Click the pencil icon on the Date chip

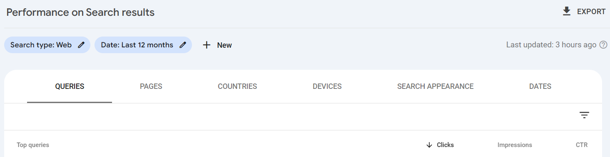tap(183, 45)
